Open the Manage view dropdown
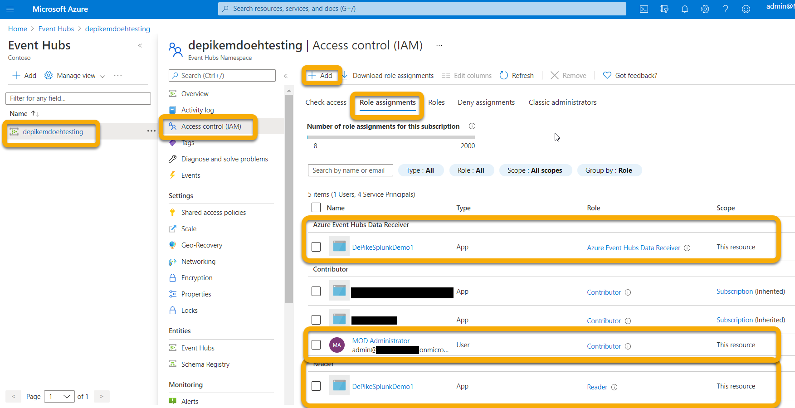795x408 pixels. pyautogui.click(x=75, y=75)
